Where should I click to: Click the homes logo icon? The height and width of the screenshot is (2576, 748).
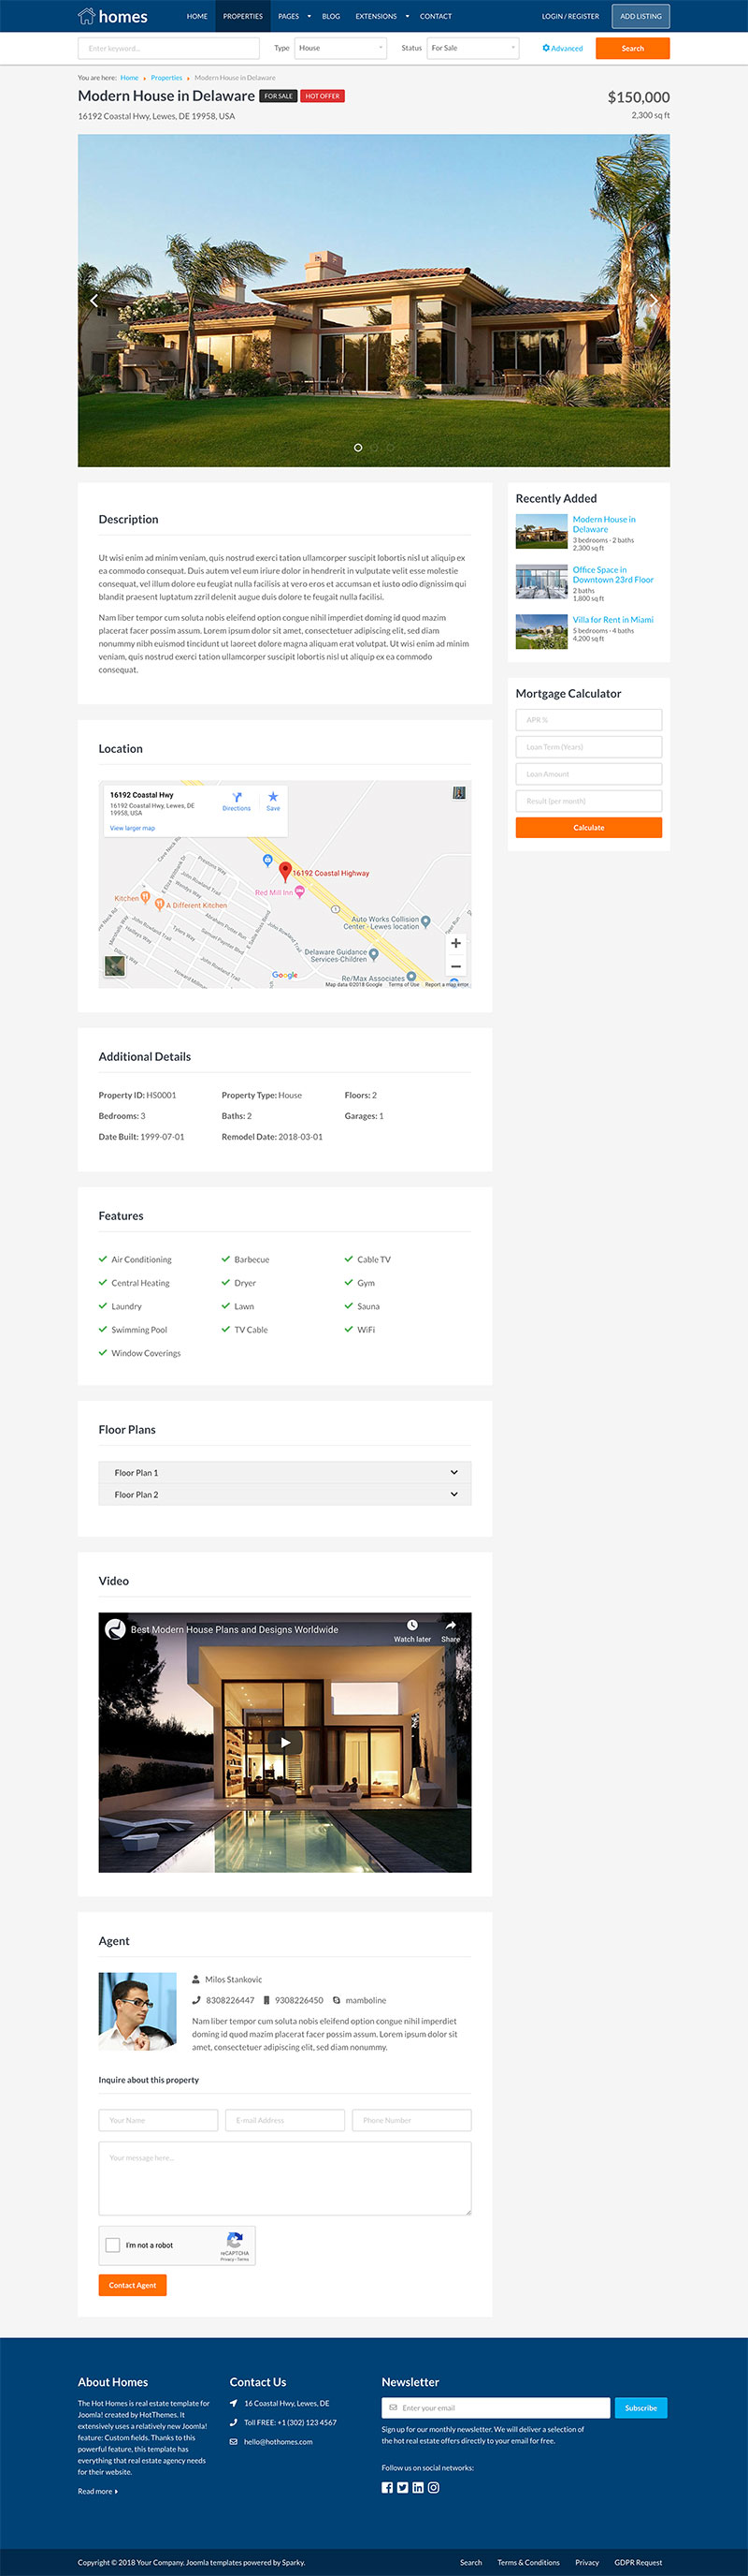pos(87,16)
